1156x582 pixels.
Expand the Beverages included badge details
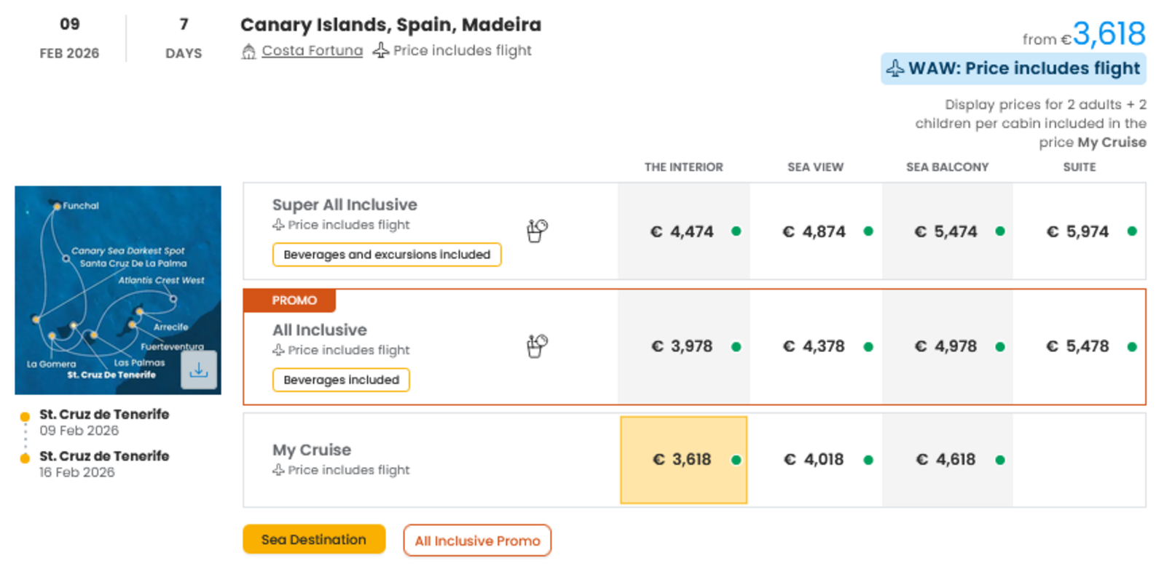tap(340, 379)
